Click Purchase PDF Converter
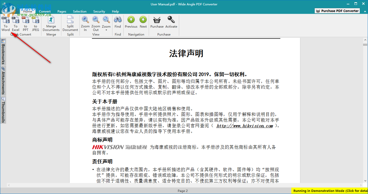 tap(337, 11)
